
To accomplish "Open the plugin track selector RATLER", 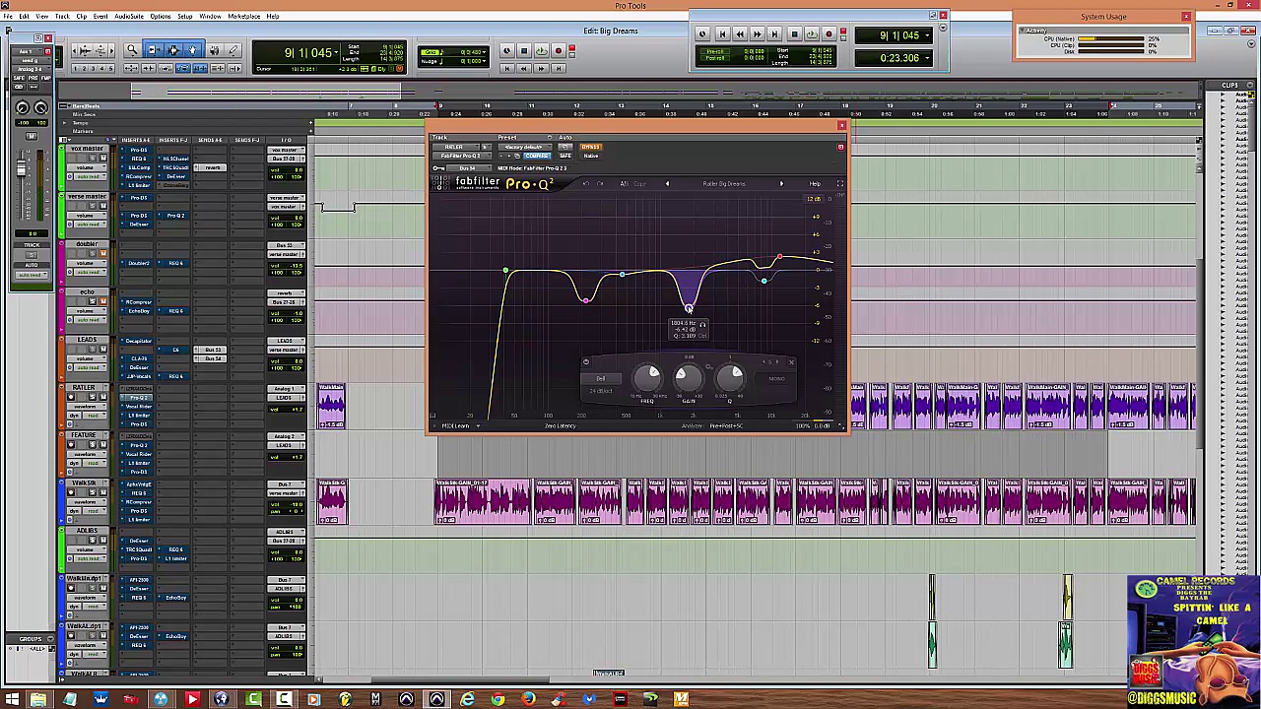I will [456, 147].
